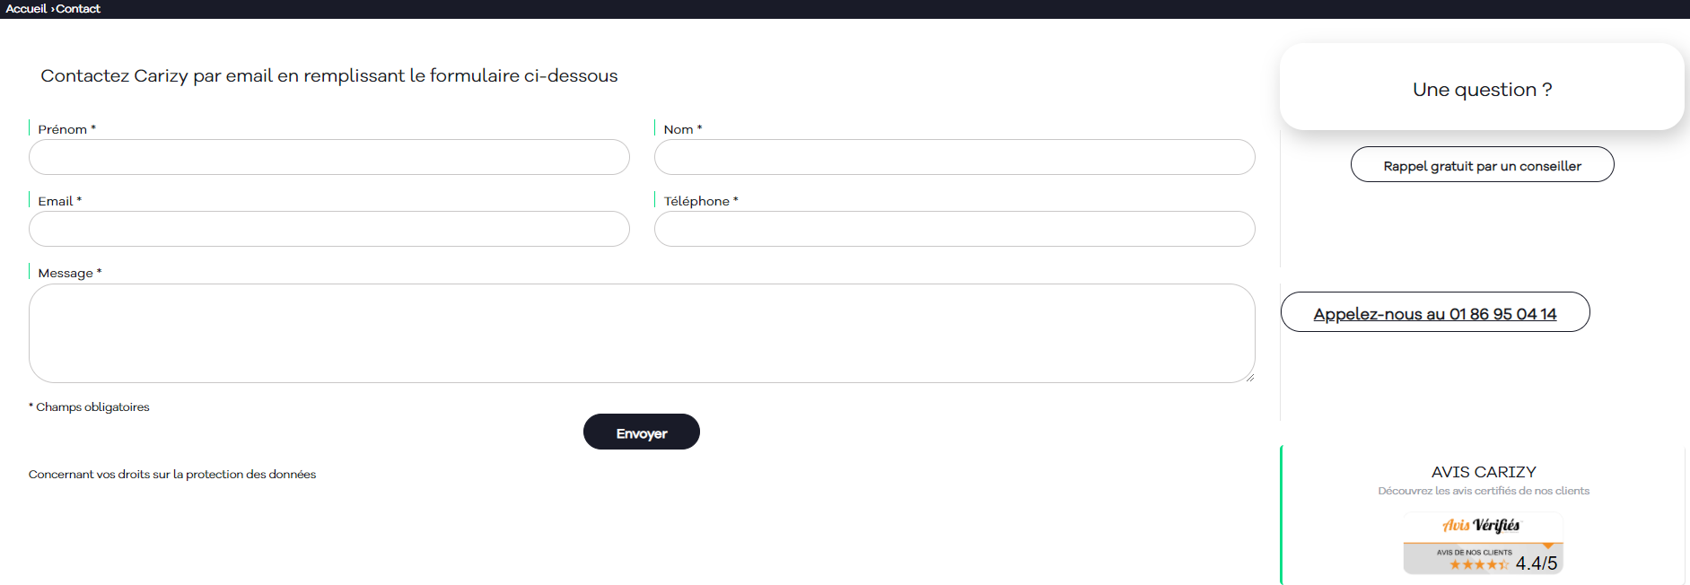Image resolution: width=1690 pixels, height=585 pixels.
Task: Open data protection rights link
Action: click(172, 475)
